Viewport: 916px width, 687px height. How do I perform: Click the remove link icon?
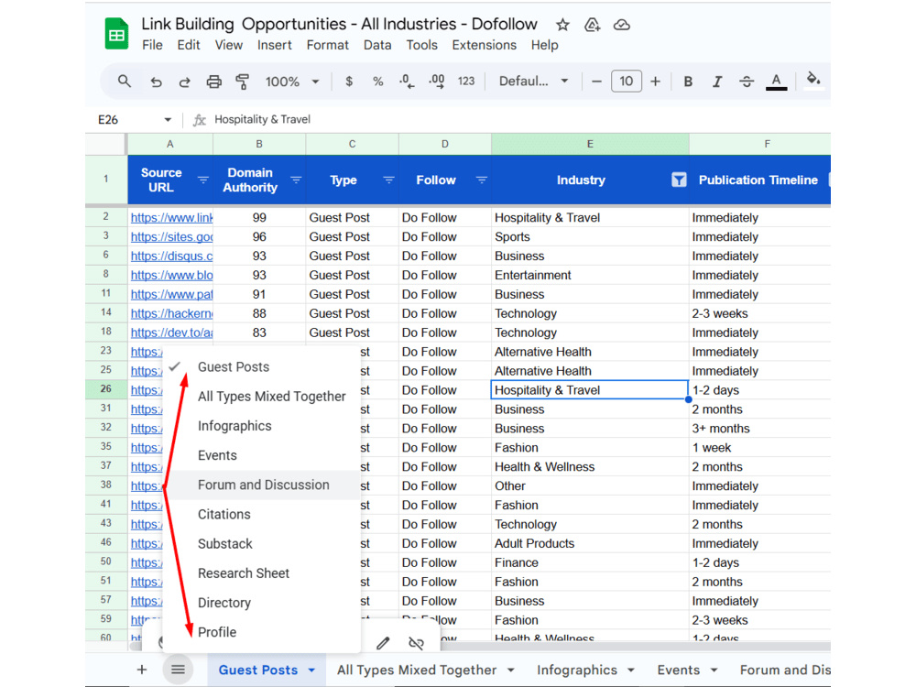[416, 643]
